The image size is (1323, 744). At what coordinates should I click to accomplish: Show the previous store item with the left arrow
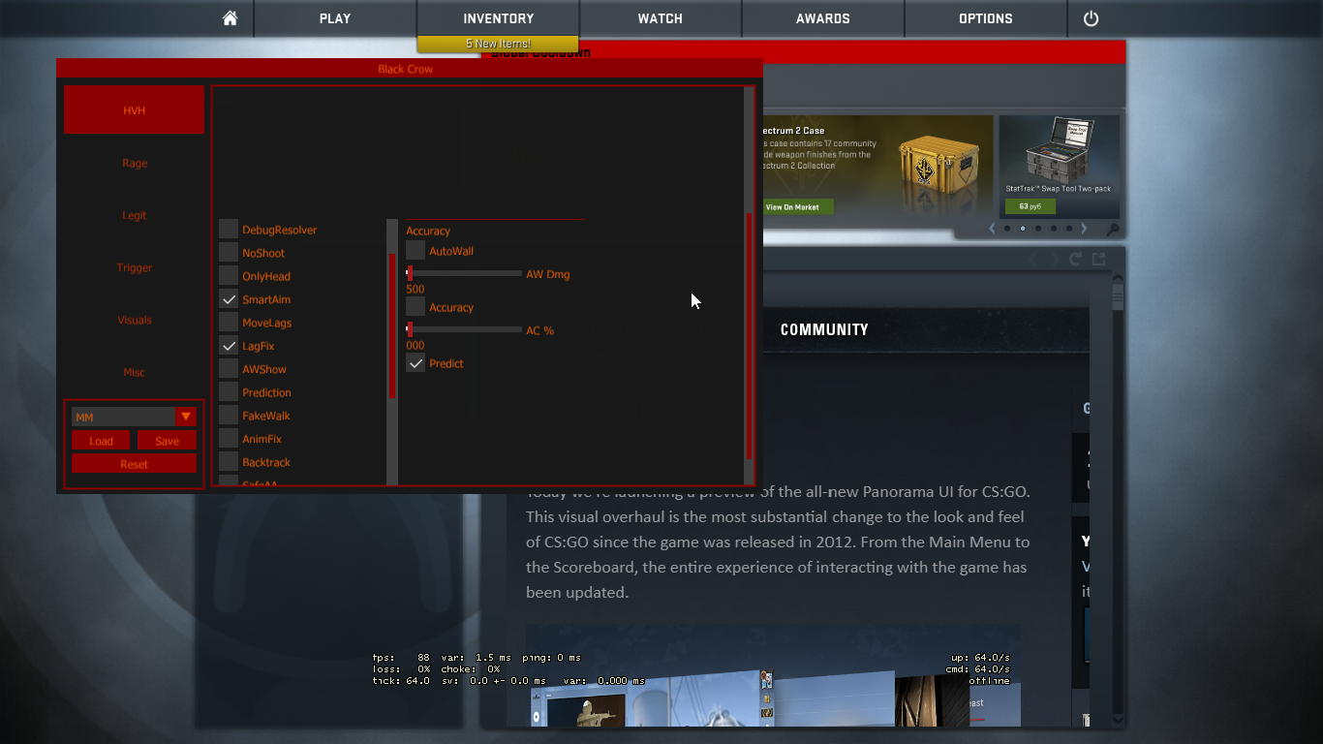click(x=992, y=229)
